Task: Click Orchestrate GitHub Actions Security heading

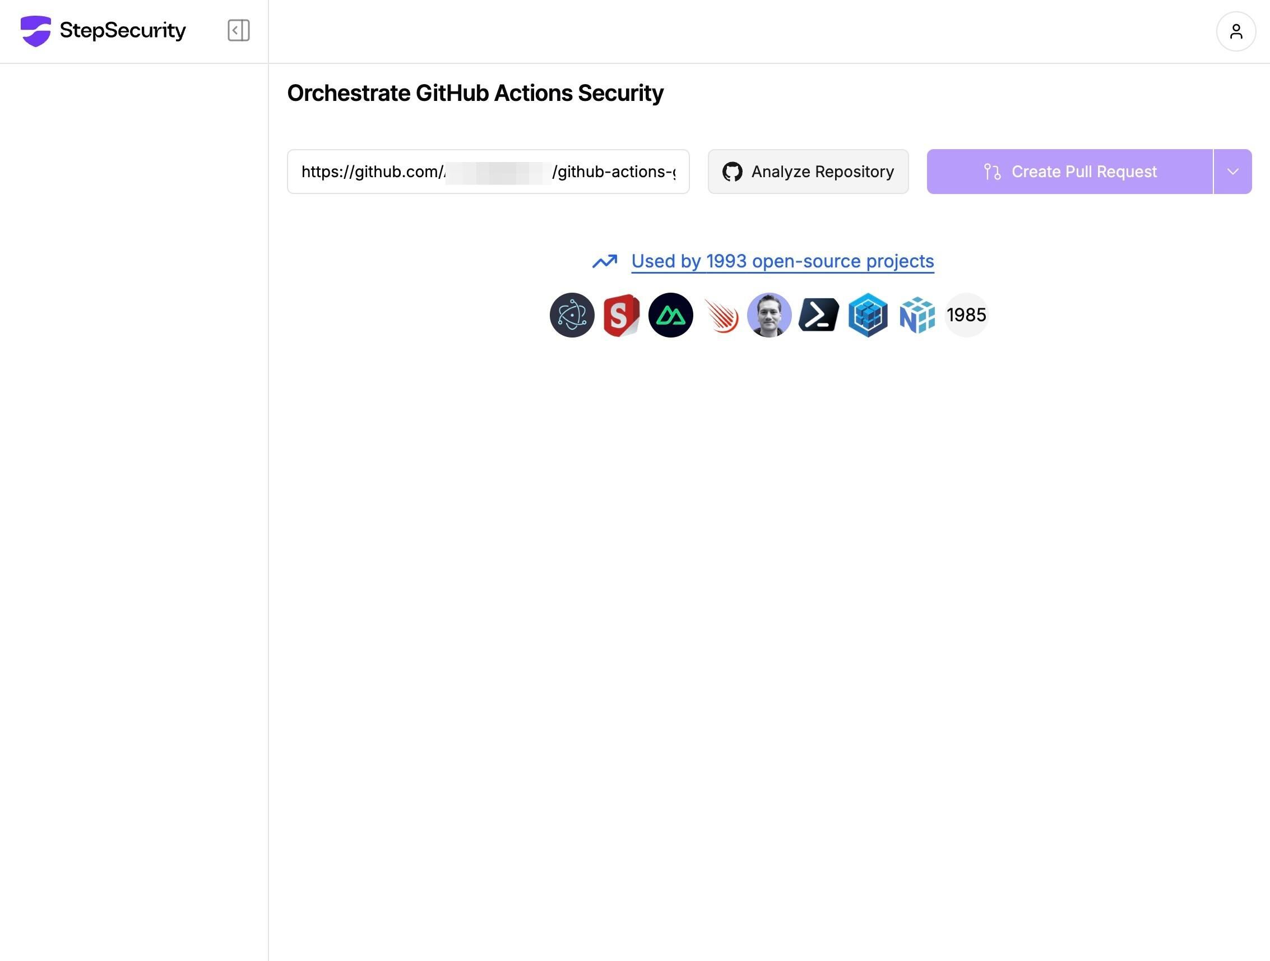Action: 475,93
